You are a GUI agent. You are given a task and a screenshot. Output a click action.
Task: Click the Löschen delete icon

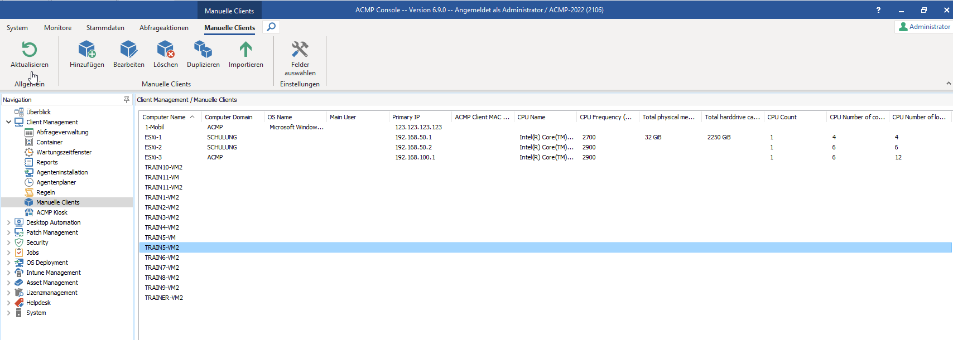[165, 50]
